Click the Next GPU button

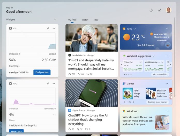pos(16,131)
